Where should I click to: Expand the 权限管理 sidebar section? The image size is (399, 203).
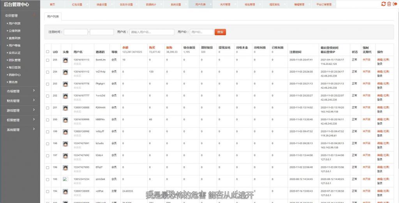point(20,120)
